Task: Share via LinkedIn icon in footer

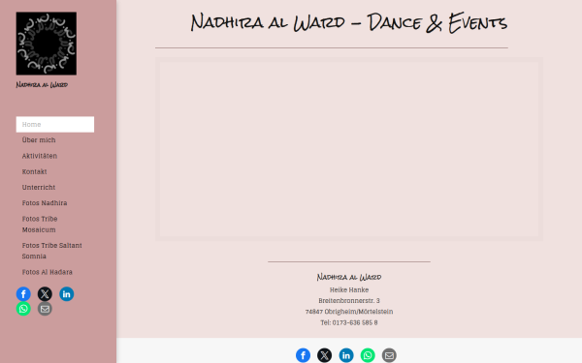Action: coord(346,355)
